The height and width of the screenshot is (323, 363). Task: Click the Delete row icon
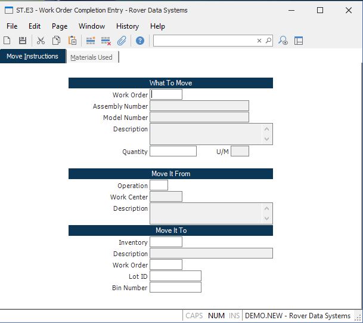[106, 41]
